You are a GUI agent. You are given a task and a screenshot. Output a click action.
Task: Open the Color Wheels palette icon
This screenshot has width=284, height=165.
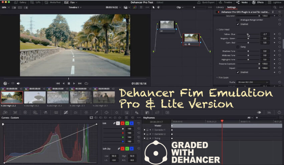pyautogui.click(x=25, y=113)
